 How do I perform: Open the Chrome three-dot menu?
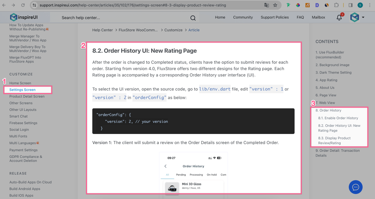(x=370, y=5)
